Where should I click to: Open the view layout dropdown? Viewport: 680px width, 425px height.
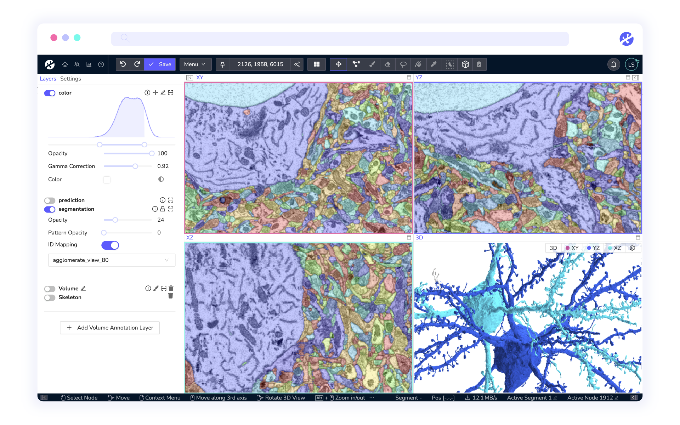tap(316, 64)
